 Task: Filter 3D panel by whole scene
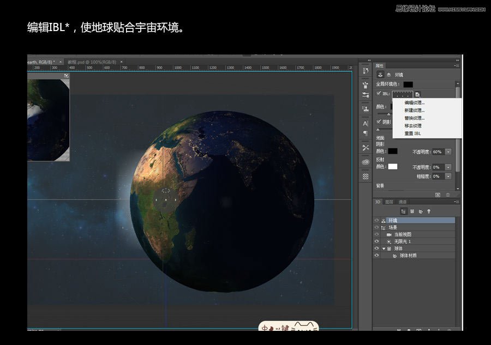pyautogui.click(x=404, y=211)
